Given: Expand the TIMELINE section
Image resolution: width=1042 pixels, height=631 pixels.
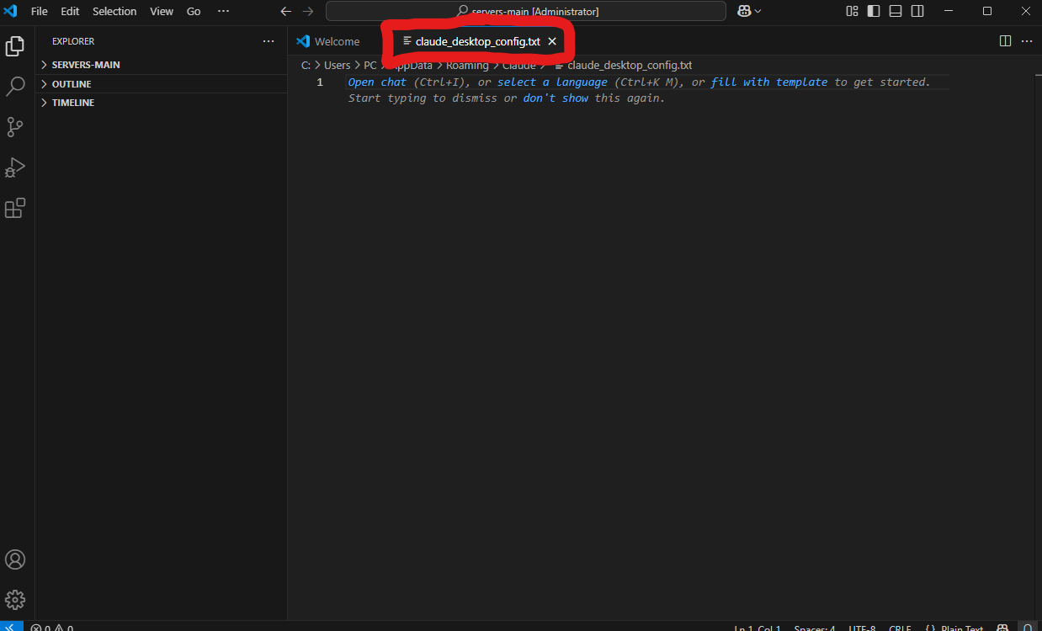Looking at the screenshot, I should [x=161, y=103].
